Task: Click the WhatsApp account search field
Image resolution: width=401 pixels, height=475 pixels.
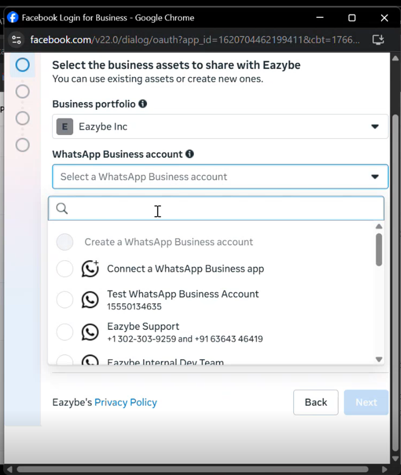Action: click(x=216, y=209)
